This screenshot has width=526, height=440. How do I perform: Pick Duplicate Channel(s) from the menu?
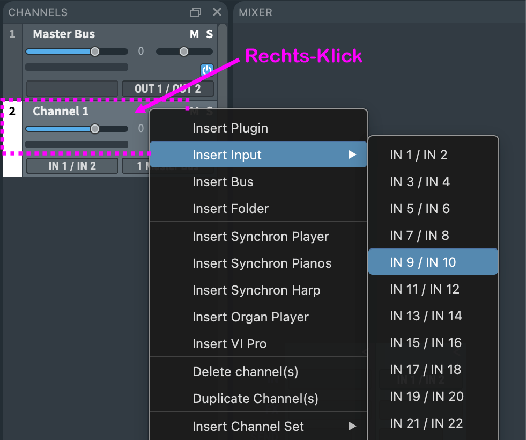(x=255, y=399)
